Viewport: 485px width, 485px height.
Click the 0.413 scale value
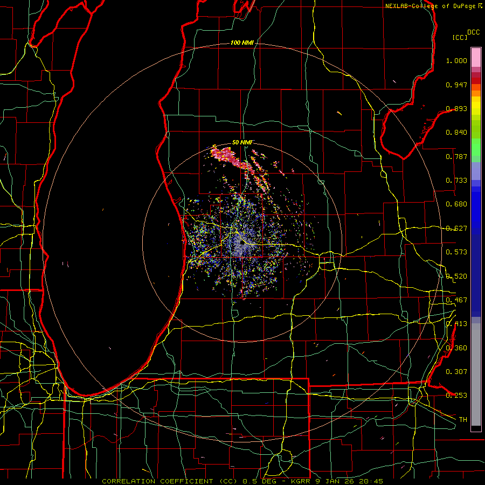tap(456, 324)
